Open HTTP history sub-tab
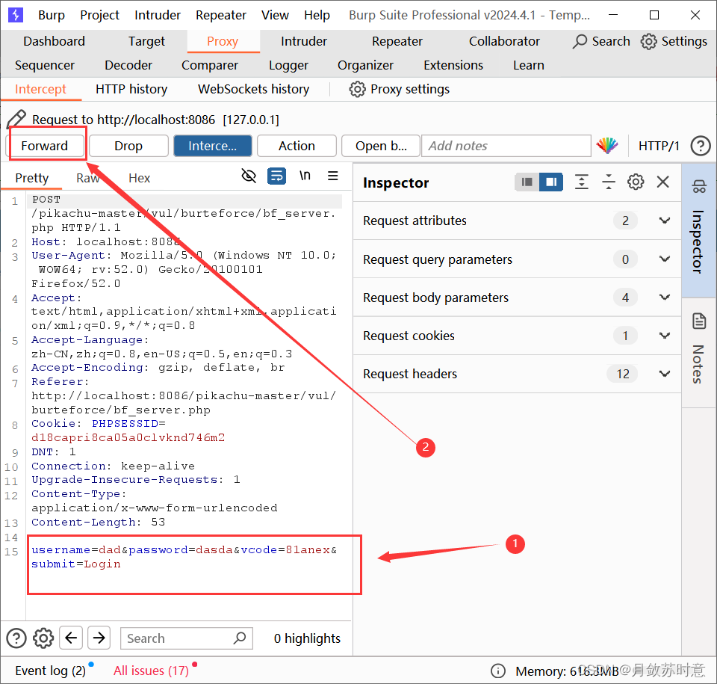Viewport: 717px width, 684px height. point(131,89)
